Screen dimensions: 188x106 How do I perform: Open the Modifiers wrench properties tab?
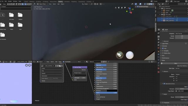(159, 54)
